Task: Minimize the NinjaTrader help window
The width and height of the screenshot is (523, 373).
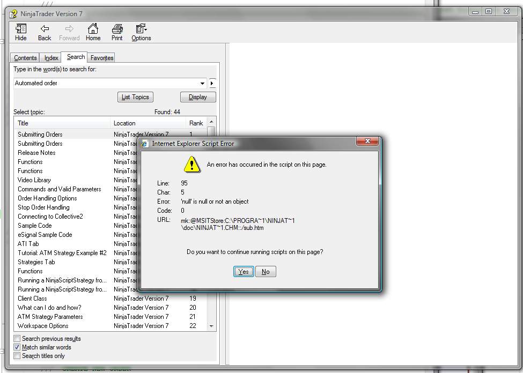Action: click(475, 12)
